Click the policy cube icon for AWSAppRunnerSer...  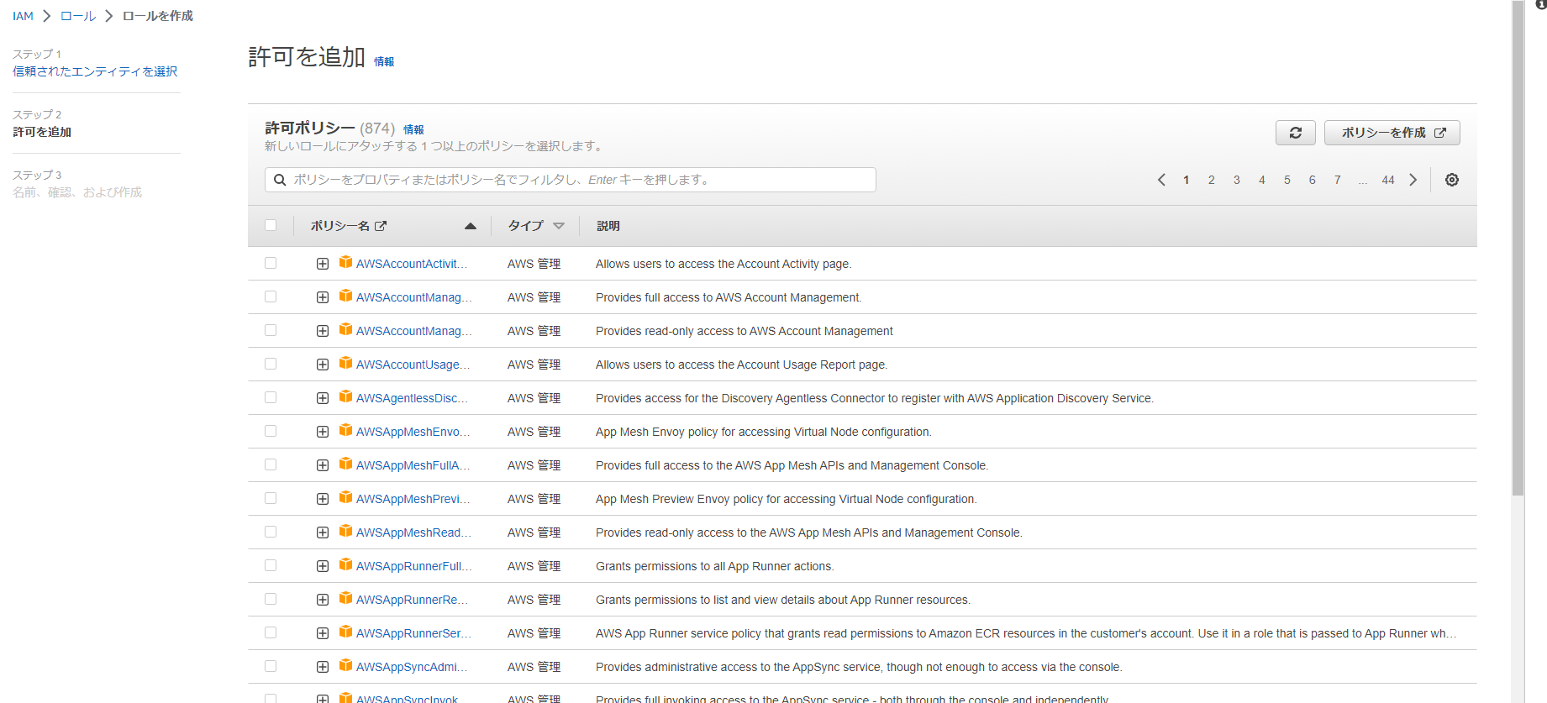click(345, 632)
